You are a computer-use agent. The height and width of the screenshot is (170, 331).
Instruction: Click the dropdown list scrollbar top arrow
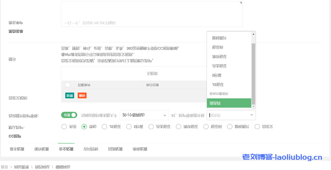[254, 34]
